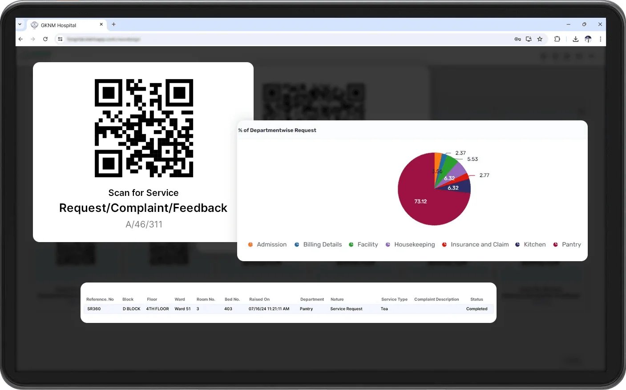Click the bed number 403 cell

228,309
